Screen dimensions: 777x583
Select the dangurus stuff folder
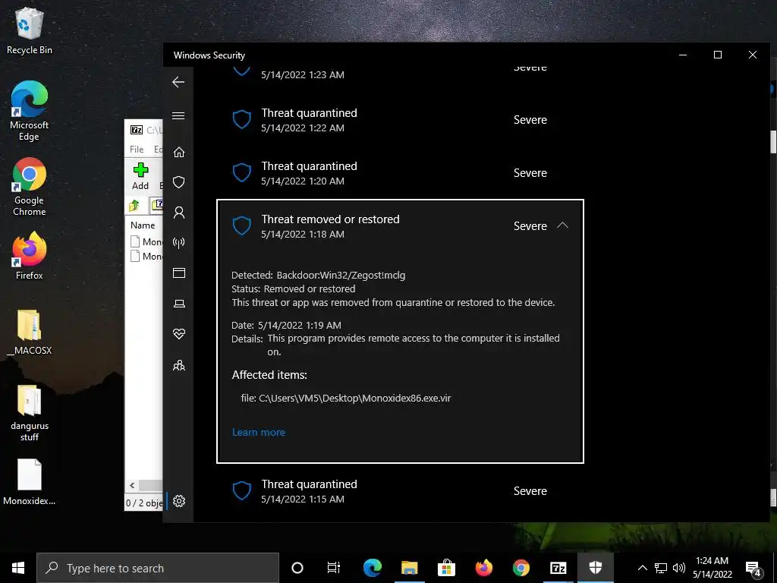[x=30, y=412]
